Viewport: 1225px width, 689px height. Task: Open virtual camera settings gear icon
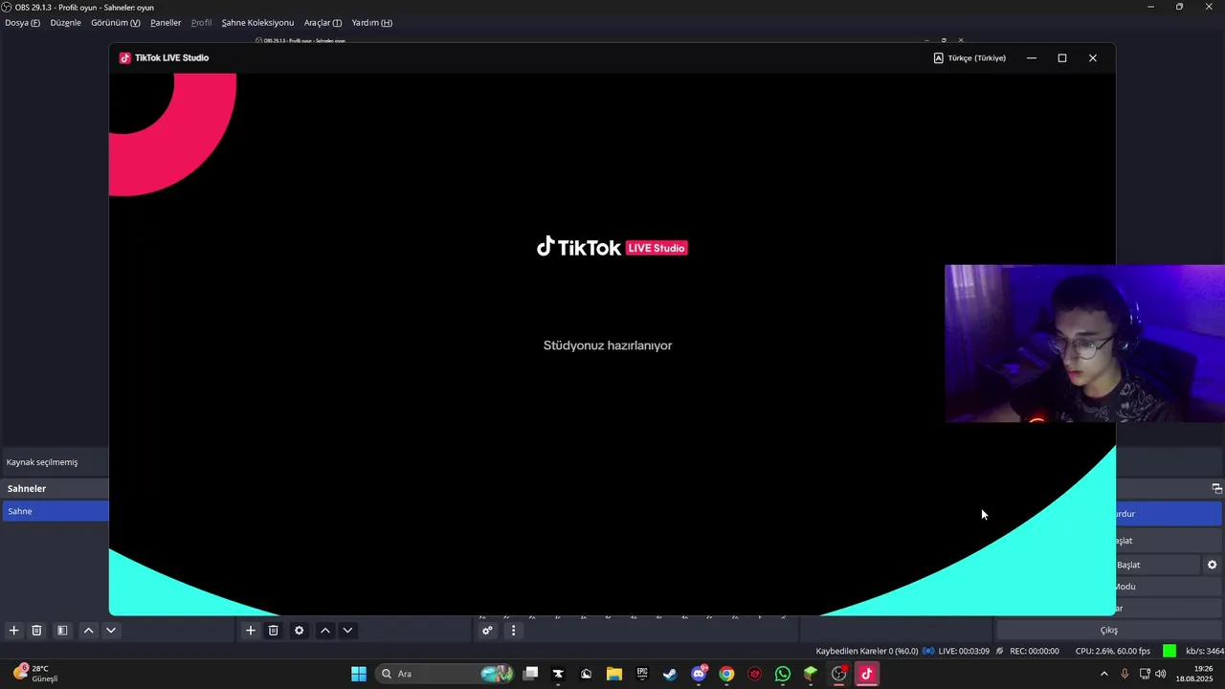point(1212,565)
